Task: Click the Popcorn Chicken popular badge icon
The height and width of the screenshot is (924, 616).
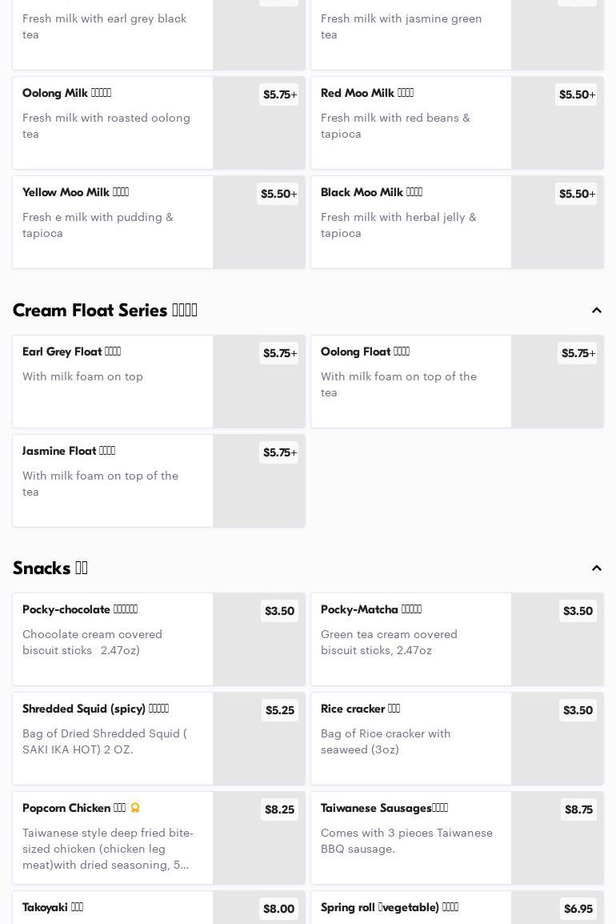Action: pyautogui.click(x=135, y=808)
